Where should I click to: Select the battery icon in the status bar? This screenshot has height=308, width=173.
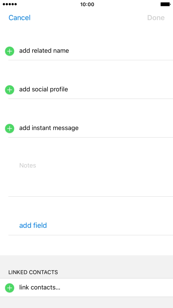click(x=165, y=4)
